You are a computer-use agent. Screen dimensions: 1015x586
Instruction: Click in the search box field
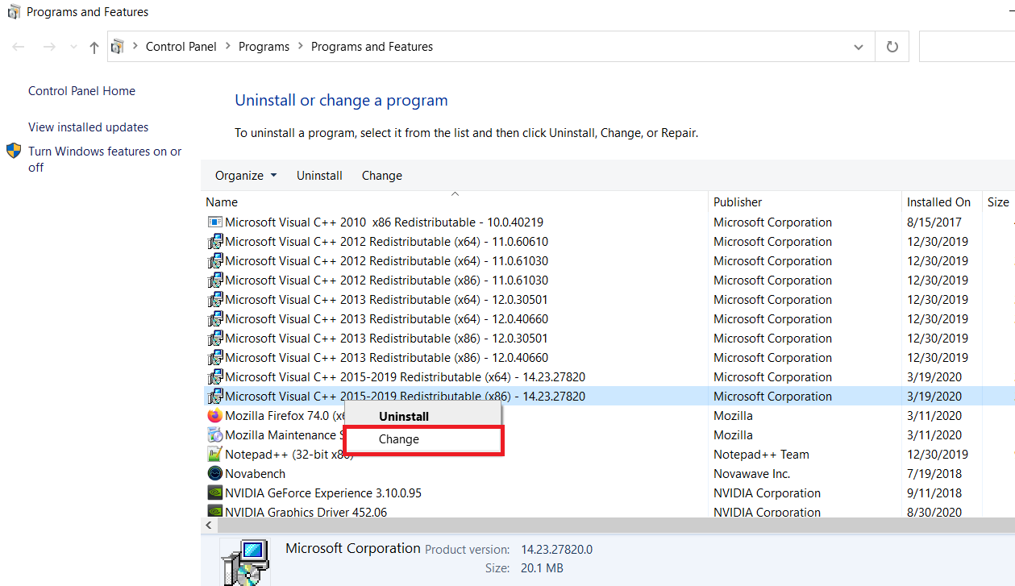[967, 47]
